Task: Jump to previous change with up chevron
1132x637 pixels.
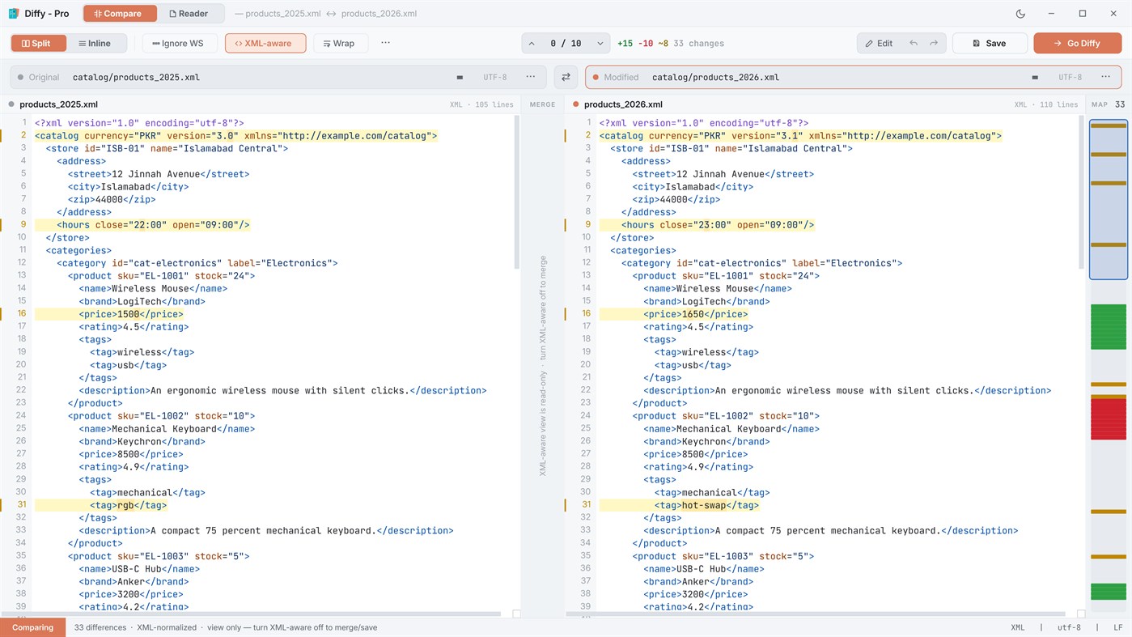Action: 532,43
